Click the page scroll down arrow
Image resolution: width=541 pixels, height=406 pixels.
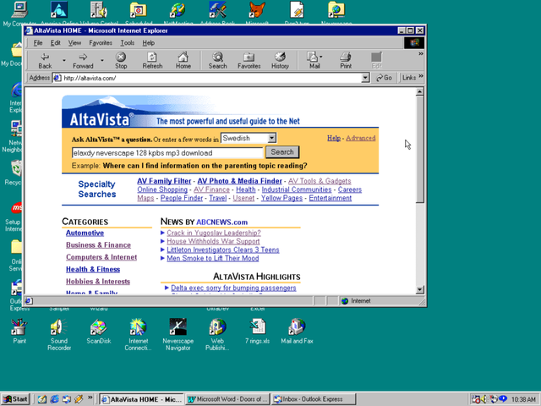tap(419, 289)
